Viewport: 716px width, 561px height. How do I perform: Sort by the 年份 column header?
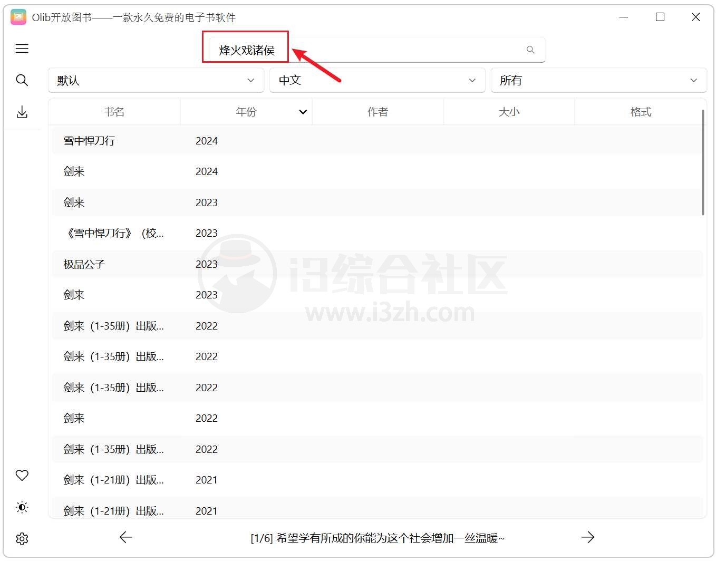[x=246, y=112]
